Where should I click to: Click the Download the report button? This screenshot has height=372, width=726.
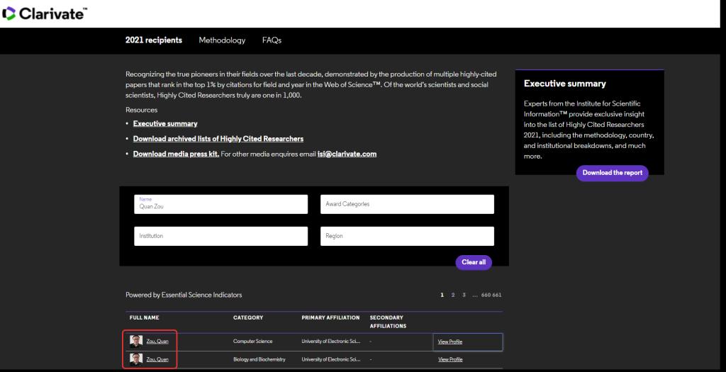pos(612,173)
